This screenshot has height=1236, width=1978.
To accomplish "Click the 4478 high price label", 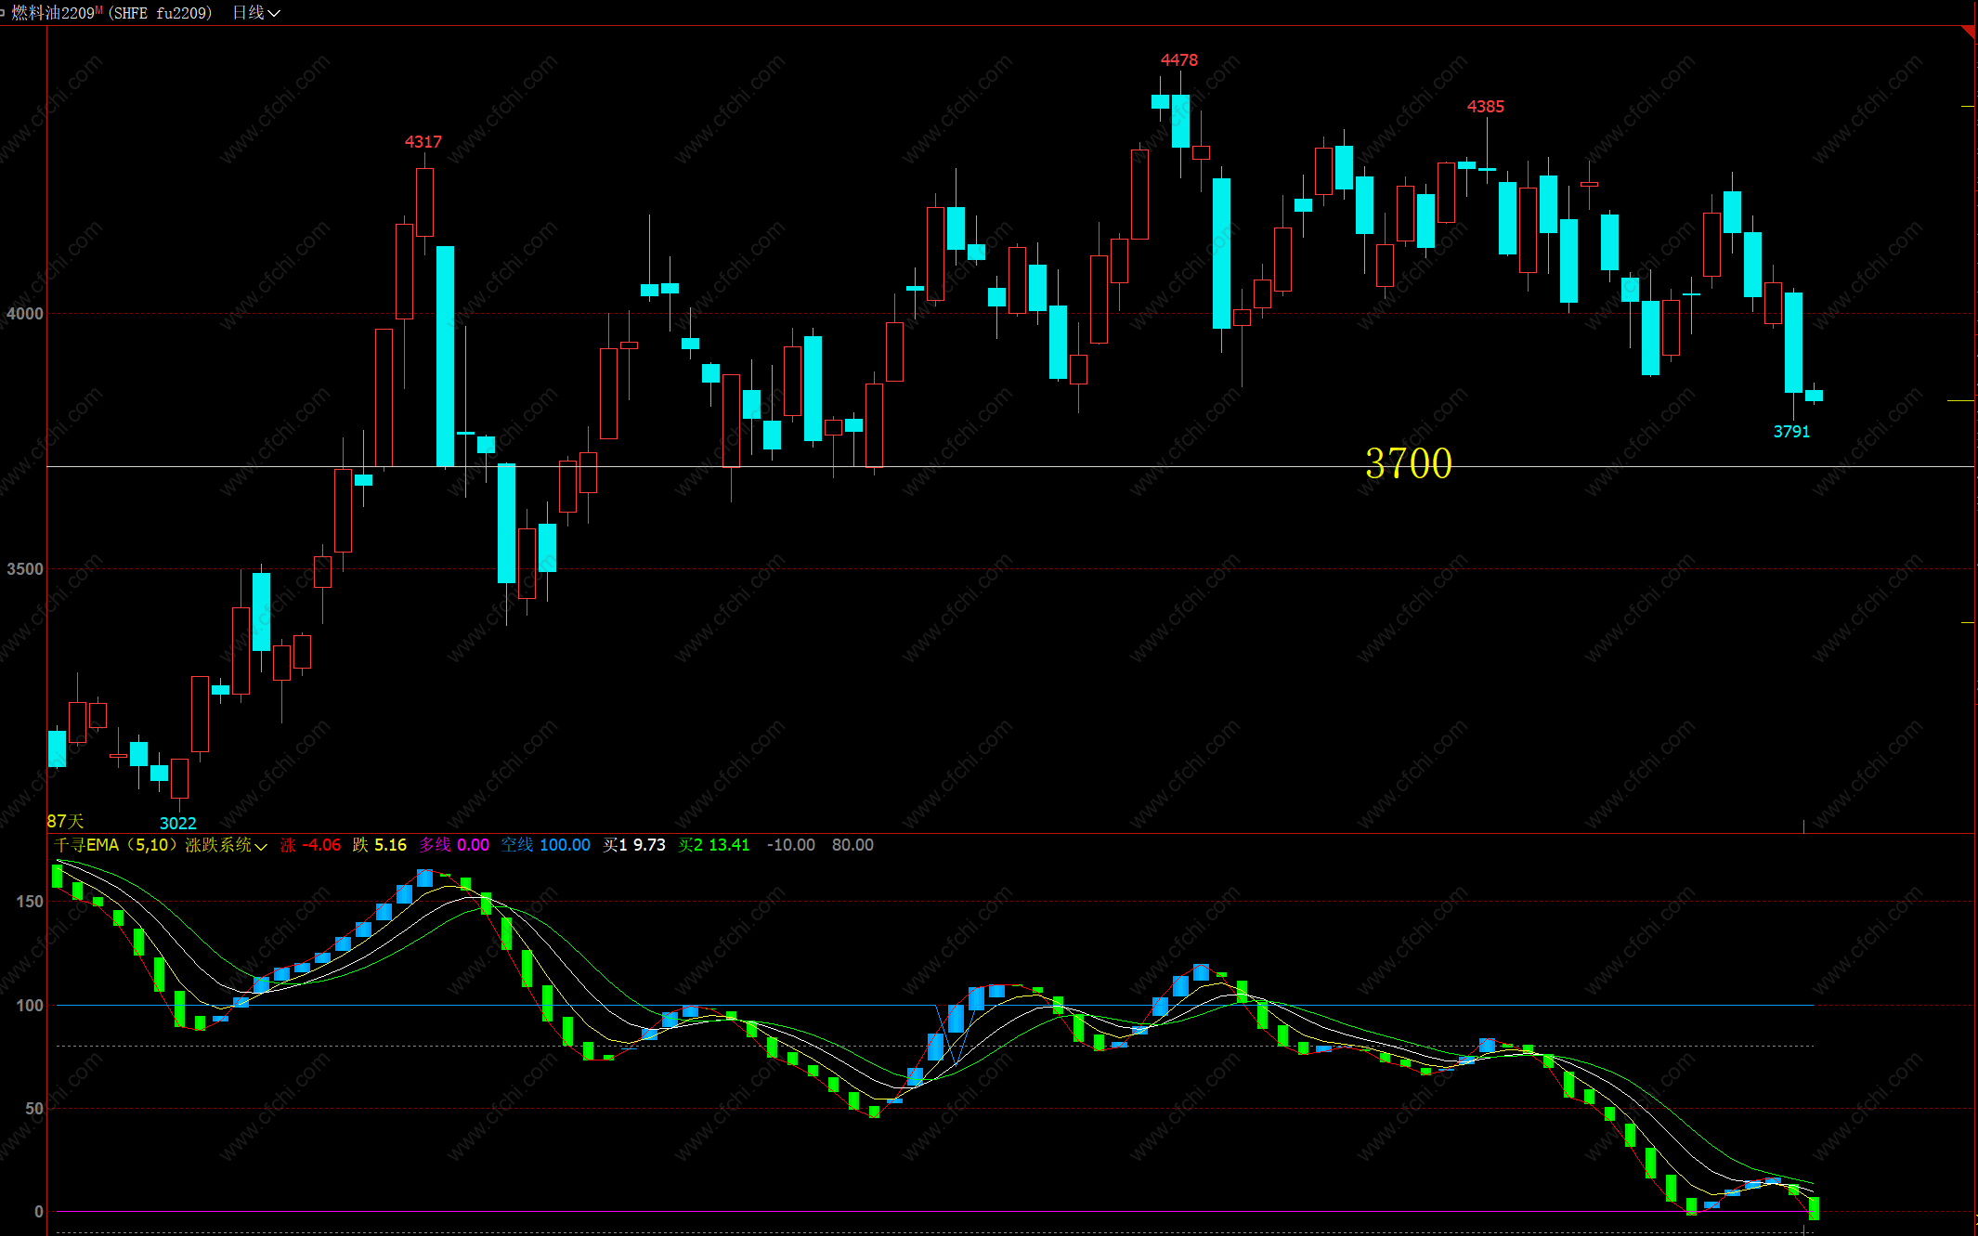I will (x=1178, y=60).
